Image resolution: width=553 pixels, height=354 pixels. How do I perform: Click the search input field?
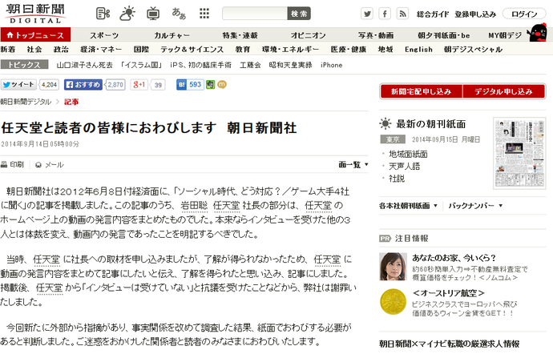point(255,14)
